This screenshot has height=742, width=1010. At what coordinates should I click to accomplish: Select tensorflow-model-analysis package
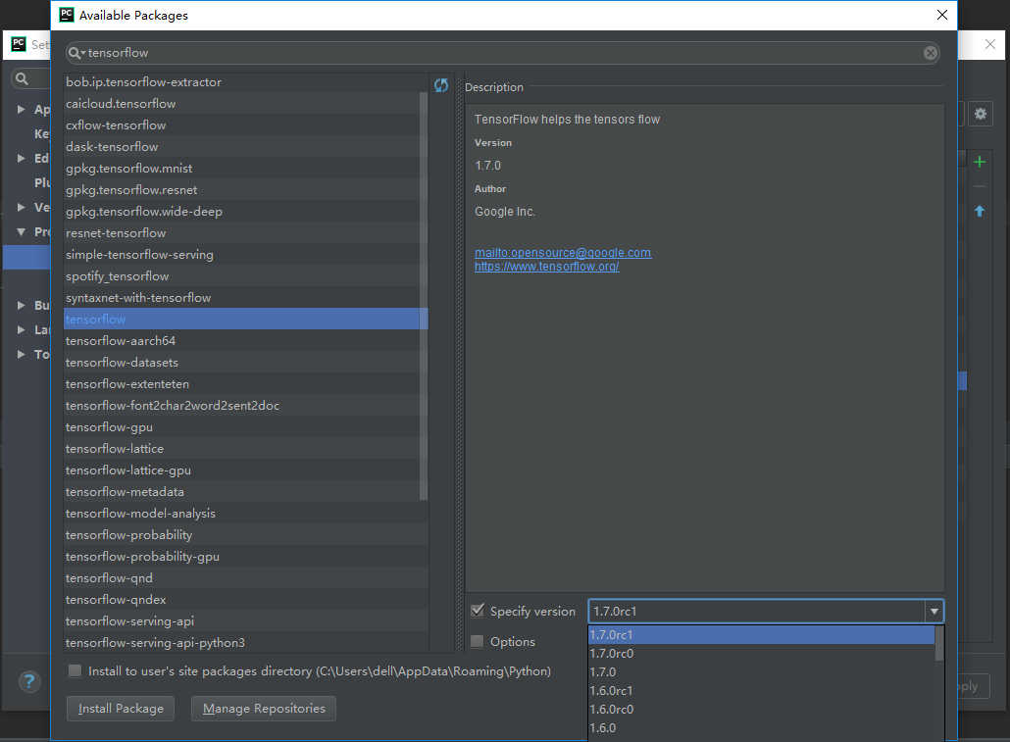tap(245, 514)
